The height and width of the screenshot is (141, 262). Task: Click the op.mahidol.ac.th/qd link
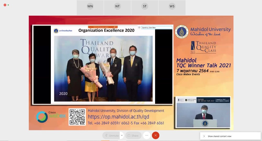coord(118,117)
